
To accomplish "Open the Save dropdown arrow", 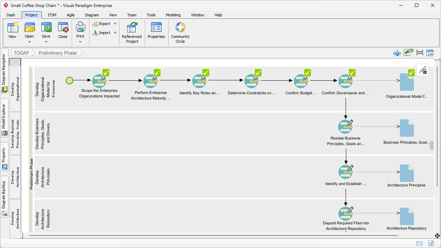I will pyautogui.click(x=46, y=42).
